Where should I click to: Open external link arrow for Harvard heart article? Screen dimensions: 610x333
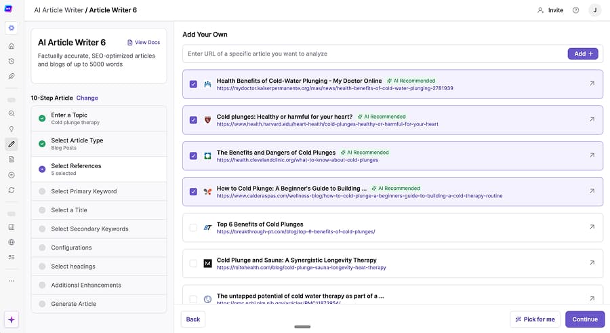(x=592, y=119)
